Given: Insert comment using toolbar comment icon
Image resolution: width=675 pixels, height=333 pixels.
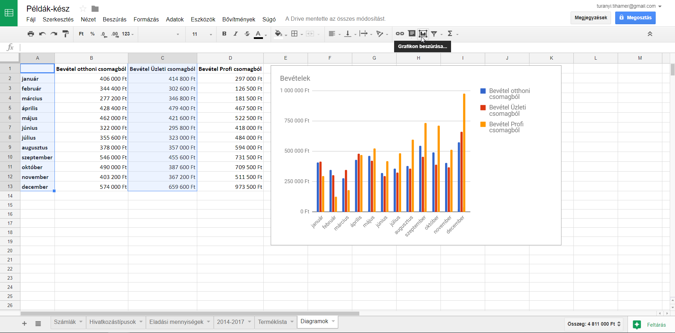Looking at the screenshot, I should (x=412, y=34).
